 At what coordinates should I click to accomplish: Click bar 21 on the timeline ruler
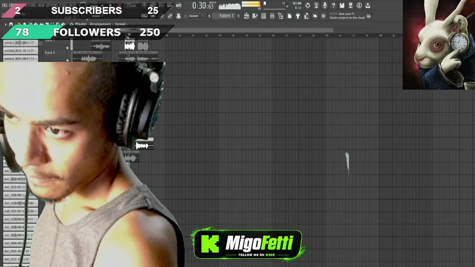pos(273,36)
